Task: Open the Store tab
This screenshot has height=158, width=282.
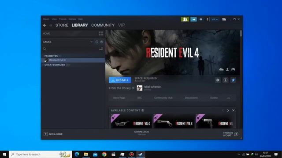Action: [x=62, y=25]
